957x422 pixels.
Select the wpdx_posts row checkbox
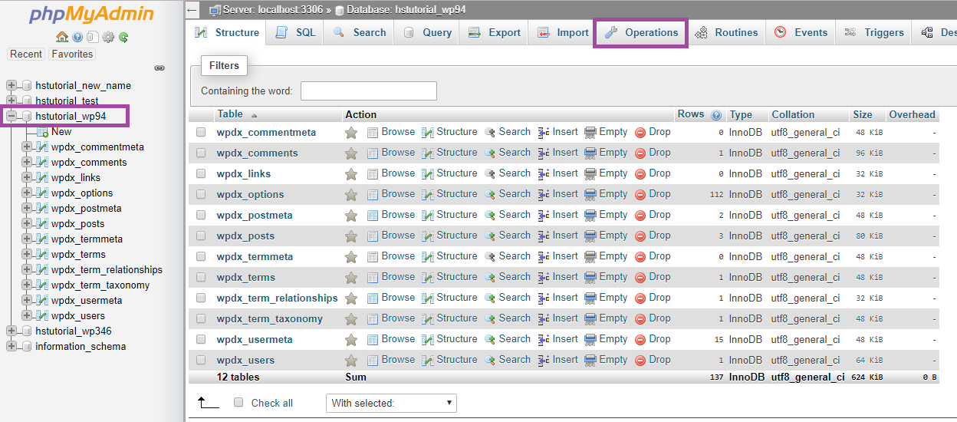coord(201,236)
